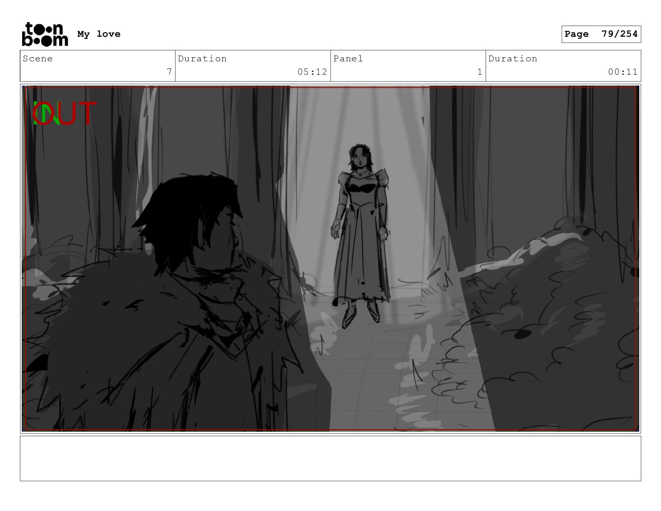Click the 'Page 79/254' indicator
This screenshot has width=661, height=511.
(x=601, y=34)
